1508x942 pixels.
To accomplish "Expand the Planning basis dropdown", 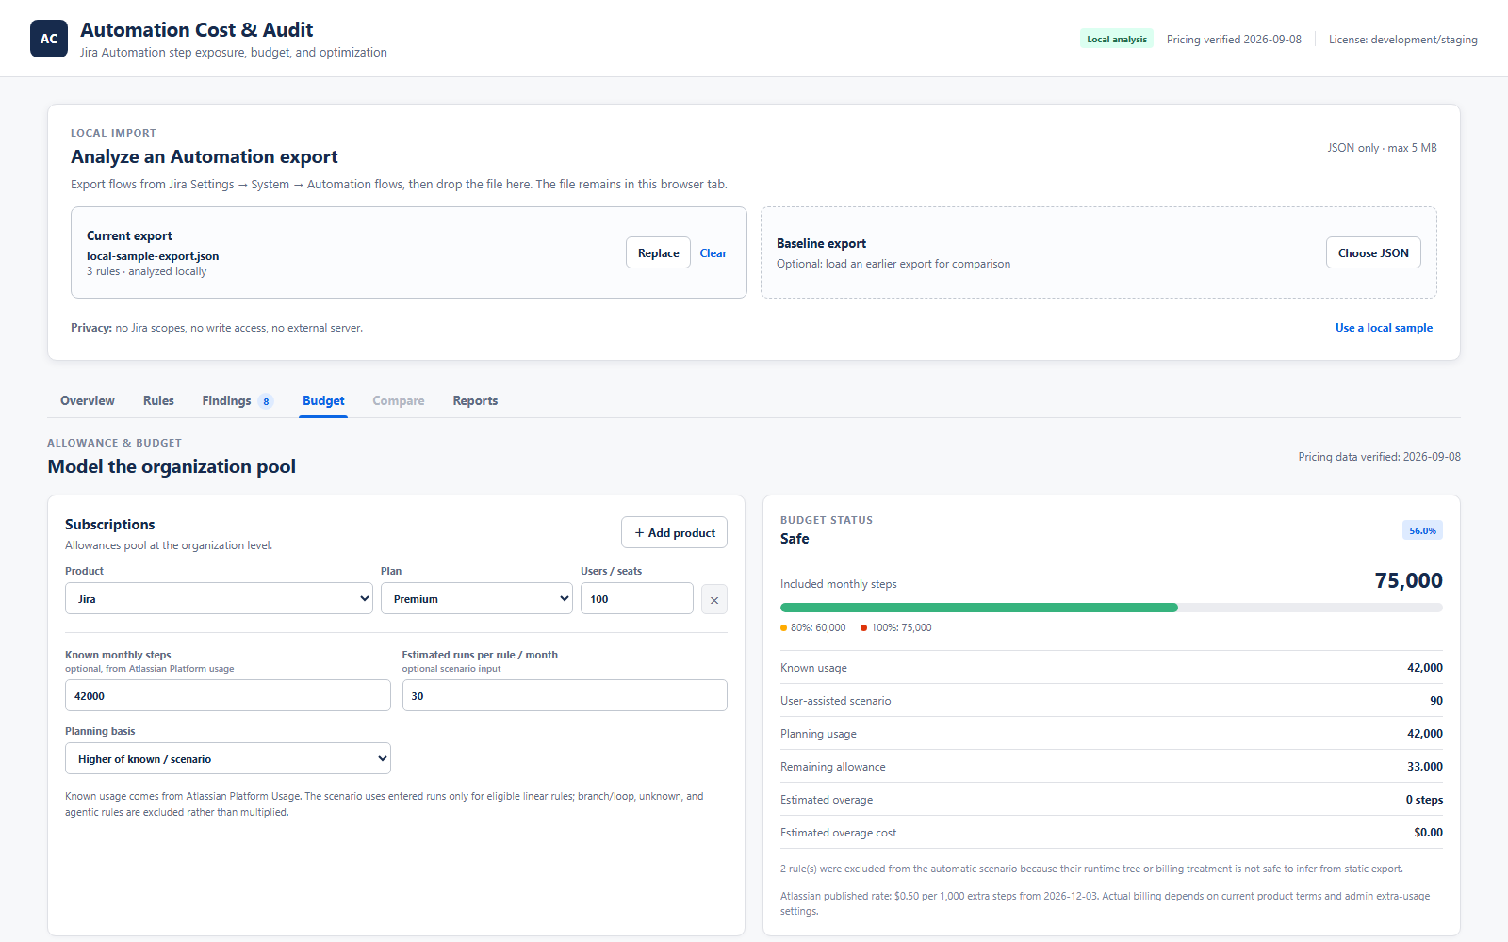I will click(227, 759).
